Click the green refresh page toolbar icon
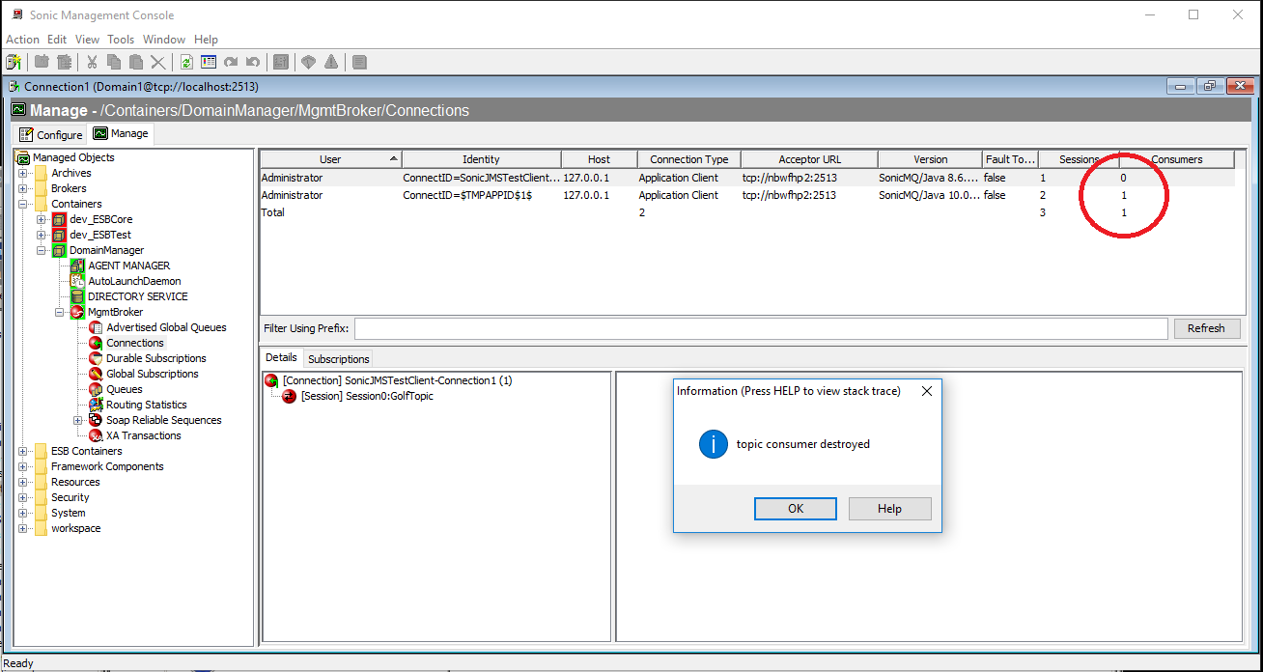The image size is (1263, 672). pos(186,62)
